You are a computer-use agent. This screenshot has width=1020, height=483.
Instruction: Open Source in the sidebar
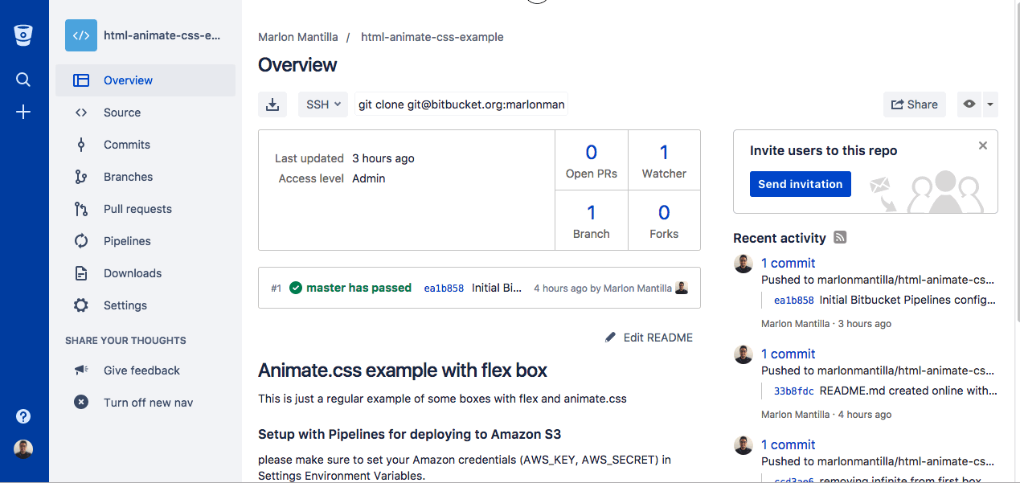pos(145,113)
